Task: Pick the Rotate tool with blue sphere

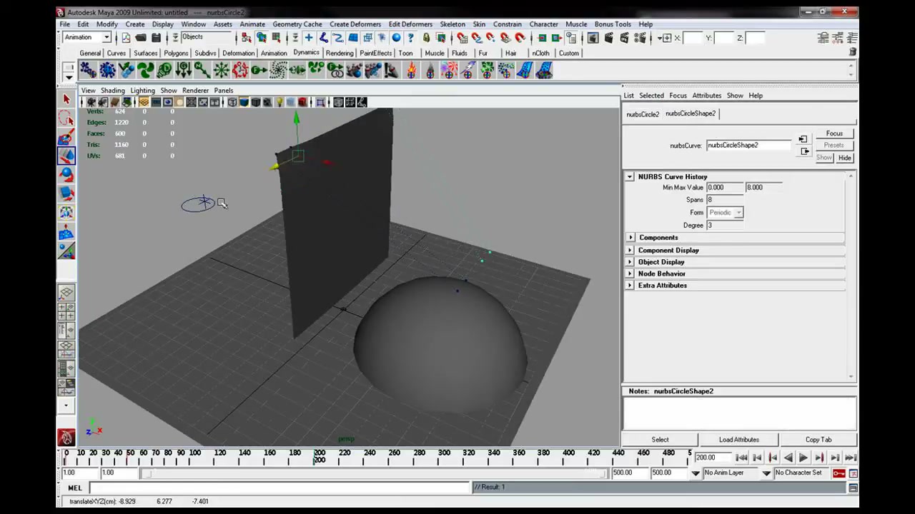Action: click(66, 174)
